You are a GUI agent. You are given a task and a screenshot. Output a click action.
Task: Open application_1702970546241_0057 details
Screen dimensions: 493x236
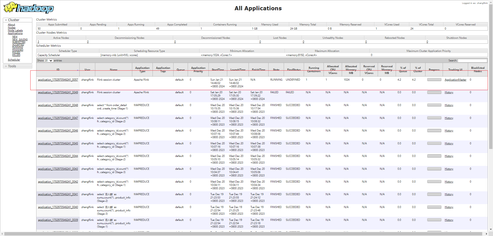pyautogui.click(x=58, y=80)
